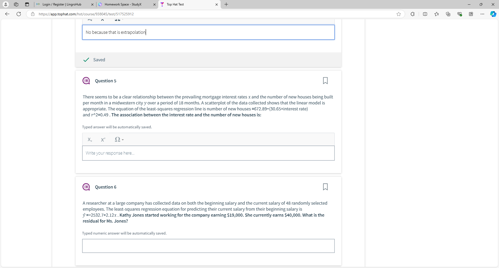The height and width of the screenshot is (268, 499).
Task: Close the StudyX tab
Action: click(154, 4)
